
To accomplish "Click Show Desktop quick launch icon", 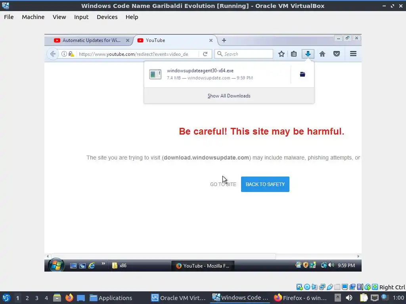I will pyautogui.click(x=73, y=266).
